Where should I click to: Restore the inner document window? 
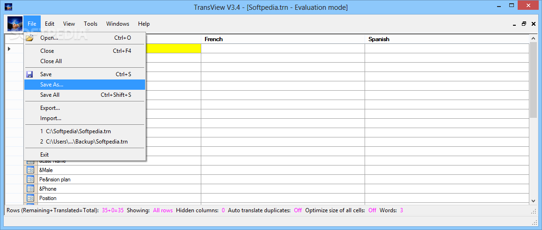coord(524,24)
